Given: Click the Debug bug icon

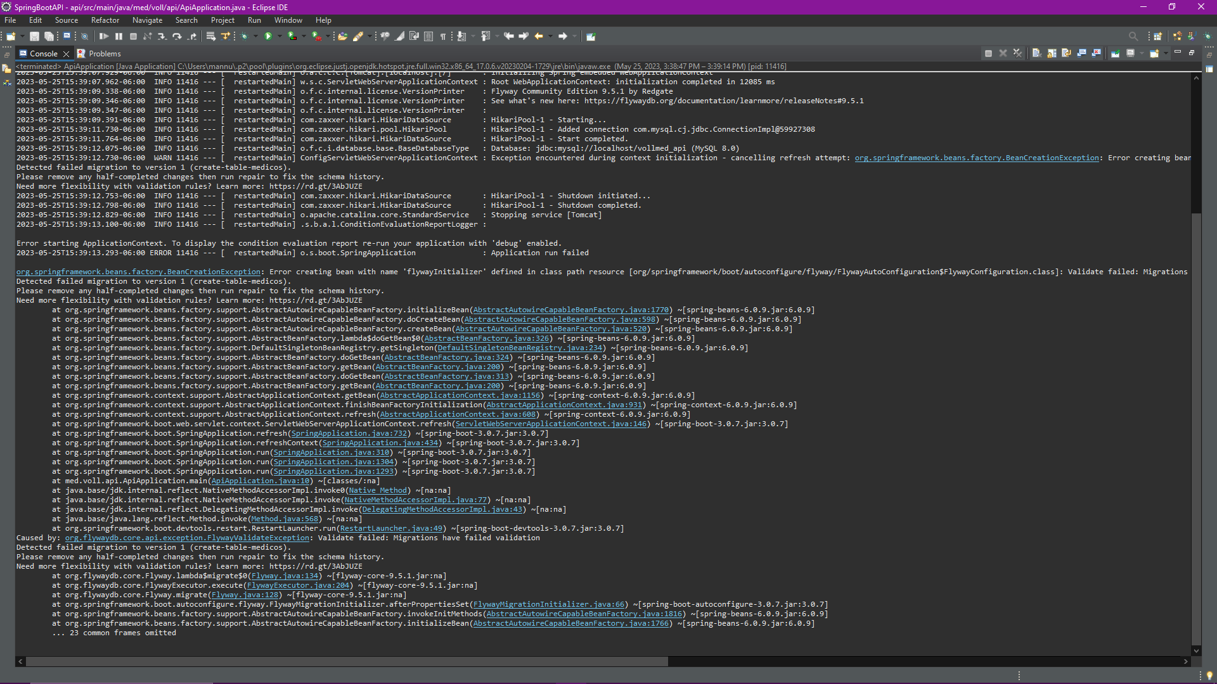Looking at the screenshot, I should pos(244,36).
